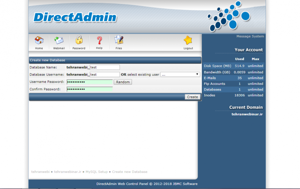This screenshot has width=300, height=189.
Task: Click the Create button
Action: [192, 97]
